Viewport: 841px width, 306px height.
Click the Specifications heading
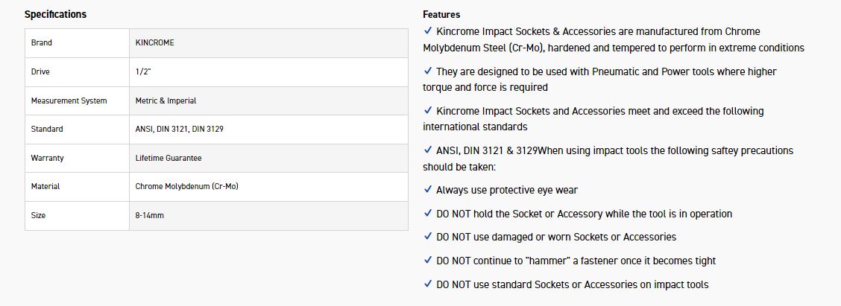(55, 14)
